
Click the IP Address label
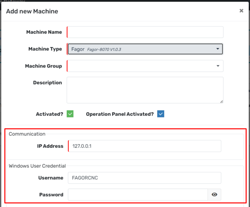point(50,146)
